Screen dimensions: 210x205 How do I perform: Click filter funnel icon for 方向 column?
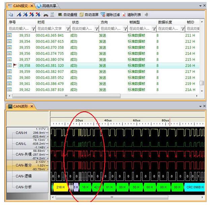click(125, 29)
